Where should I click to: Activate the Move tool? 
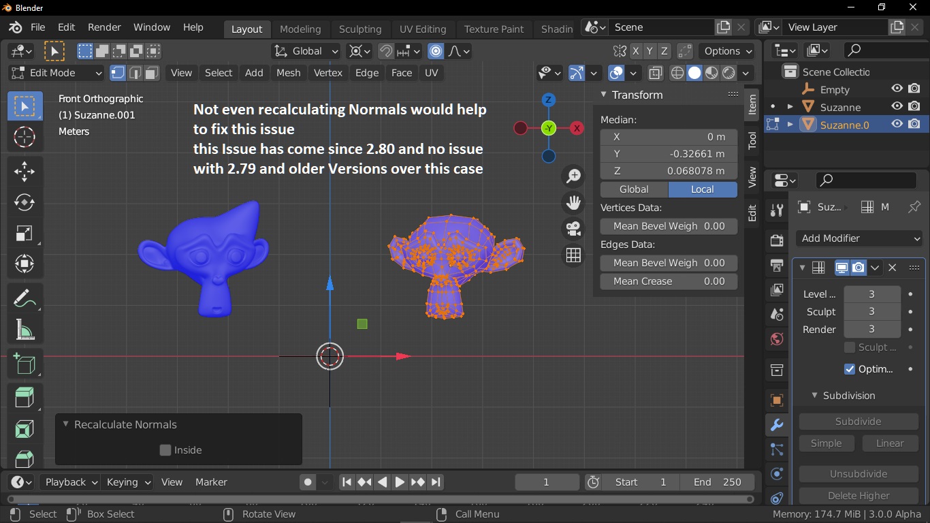tap(25, 171)
